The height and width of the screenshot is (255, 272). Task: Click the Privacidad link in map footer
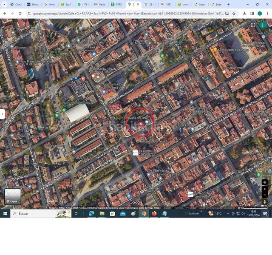click(x=191, y=208)
